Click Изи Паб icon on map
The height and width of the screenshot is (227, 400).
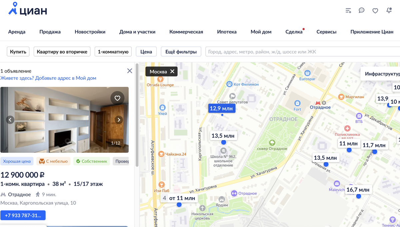point(161,185)
